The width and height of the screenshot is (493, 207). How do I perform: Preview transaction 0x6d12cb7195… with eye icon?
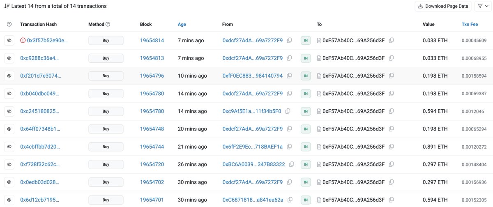[x=9, y=200]
